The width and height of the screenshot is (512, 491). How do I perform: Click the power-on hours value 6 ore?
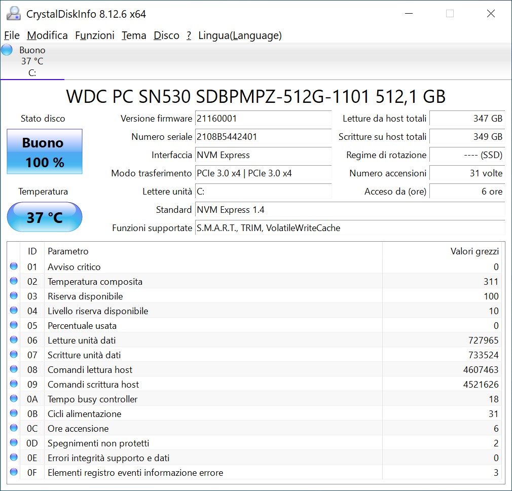(x=467, y=192)
